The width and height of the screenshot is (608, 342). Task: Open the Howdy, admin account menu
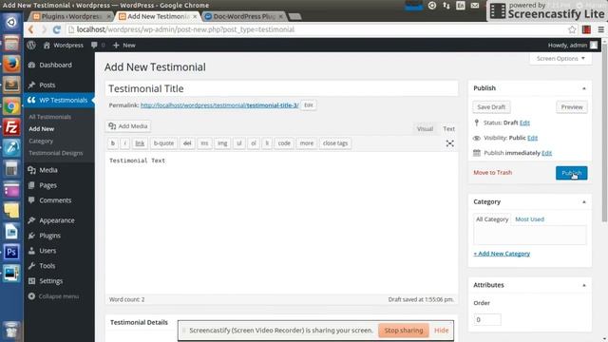(x=572, y=45)
